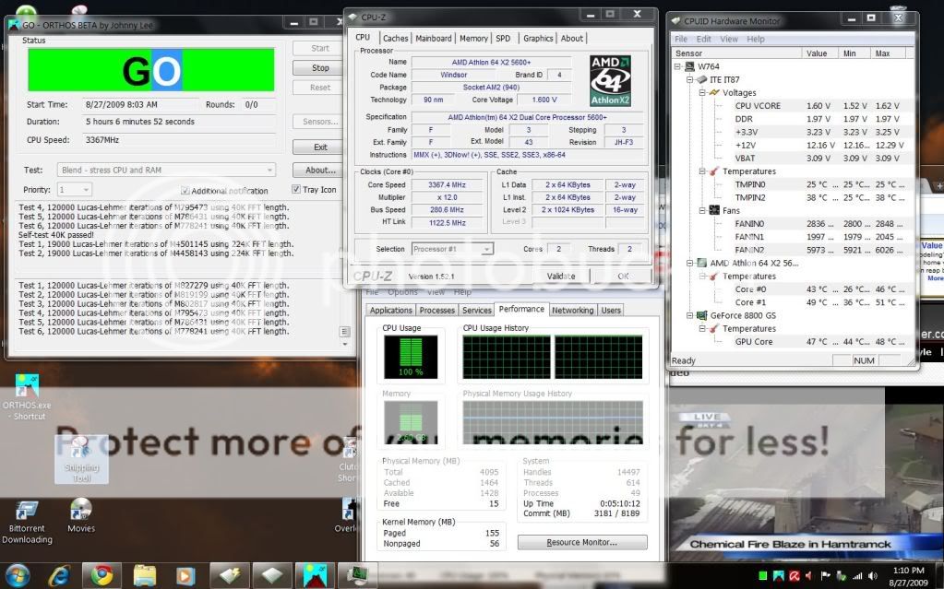
Task: Toggle the Tray Icon checkbox in ORTHOS
Action: [x=299, y=190]
